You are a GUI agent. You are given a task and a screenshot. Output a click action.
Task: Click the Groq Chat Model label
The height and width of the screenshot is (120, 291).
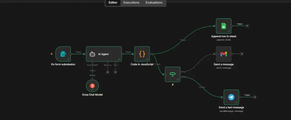point(93,95)
